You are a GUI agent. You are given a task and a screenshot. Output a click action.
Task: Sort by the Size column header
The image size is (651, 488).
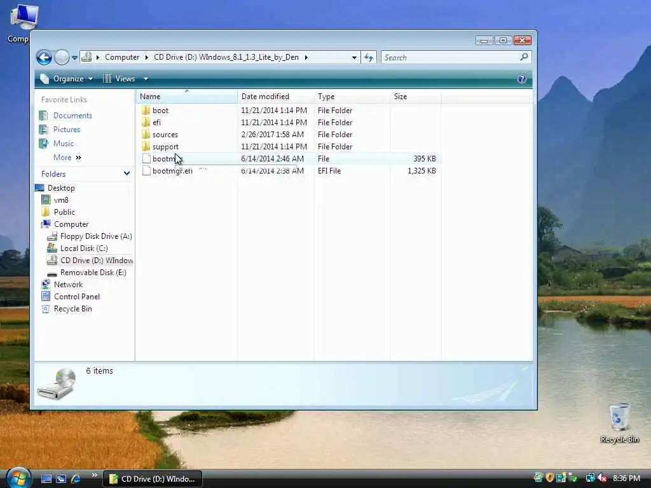[416, 97]
